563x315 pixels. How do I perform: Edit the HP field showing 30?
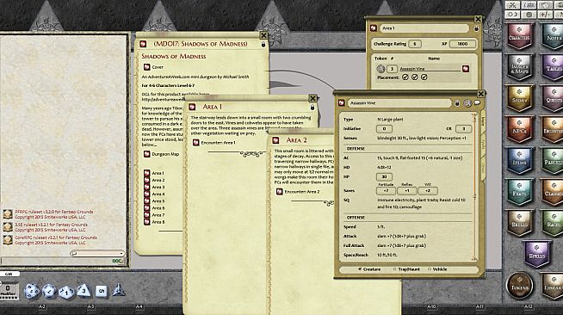point(384,177)
